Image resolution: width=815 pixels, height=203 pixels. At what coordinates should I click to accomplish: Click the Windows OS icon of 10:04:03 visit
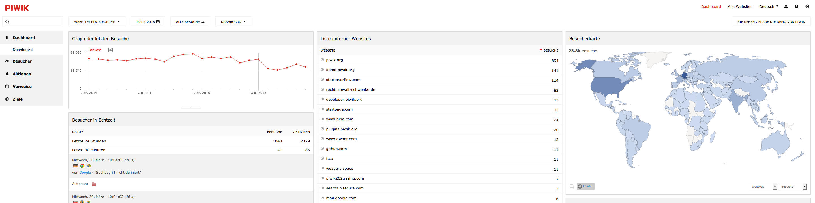[x=89, y=166]
